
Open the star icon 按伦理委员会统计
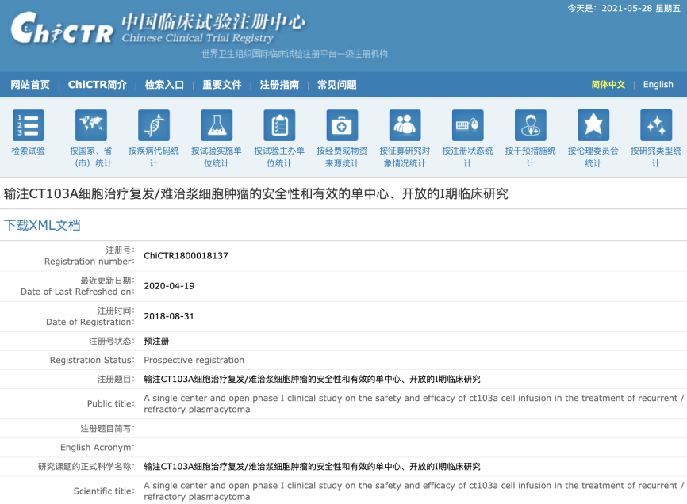coord(593,125)
